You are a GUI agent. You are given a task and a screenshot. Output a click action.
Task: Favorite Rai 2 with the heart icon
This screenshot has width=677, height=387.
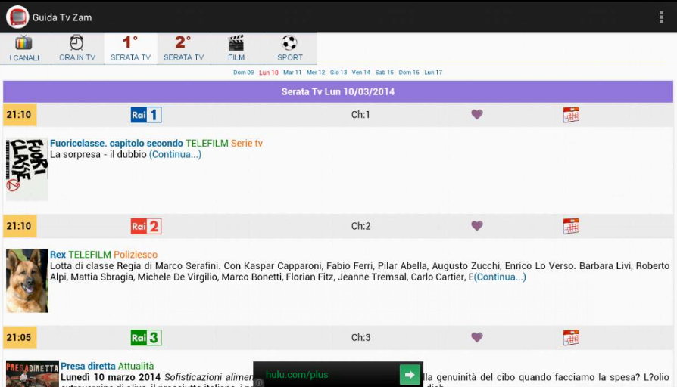pyautogui.click(x=476, y=226)
